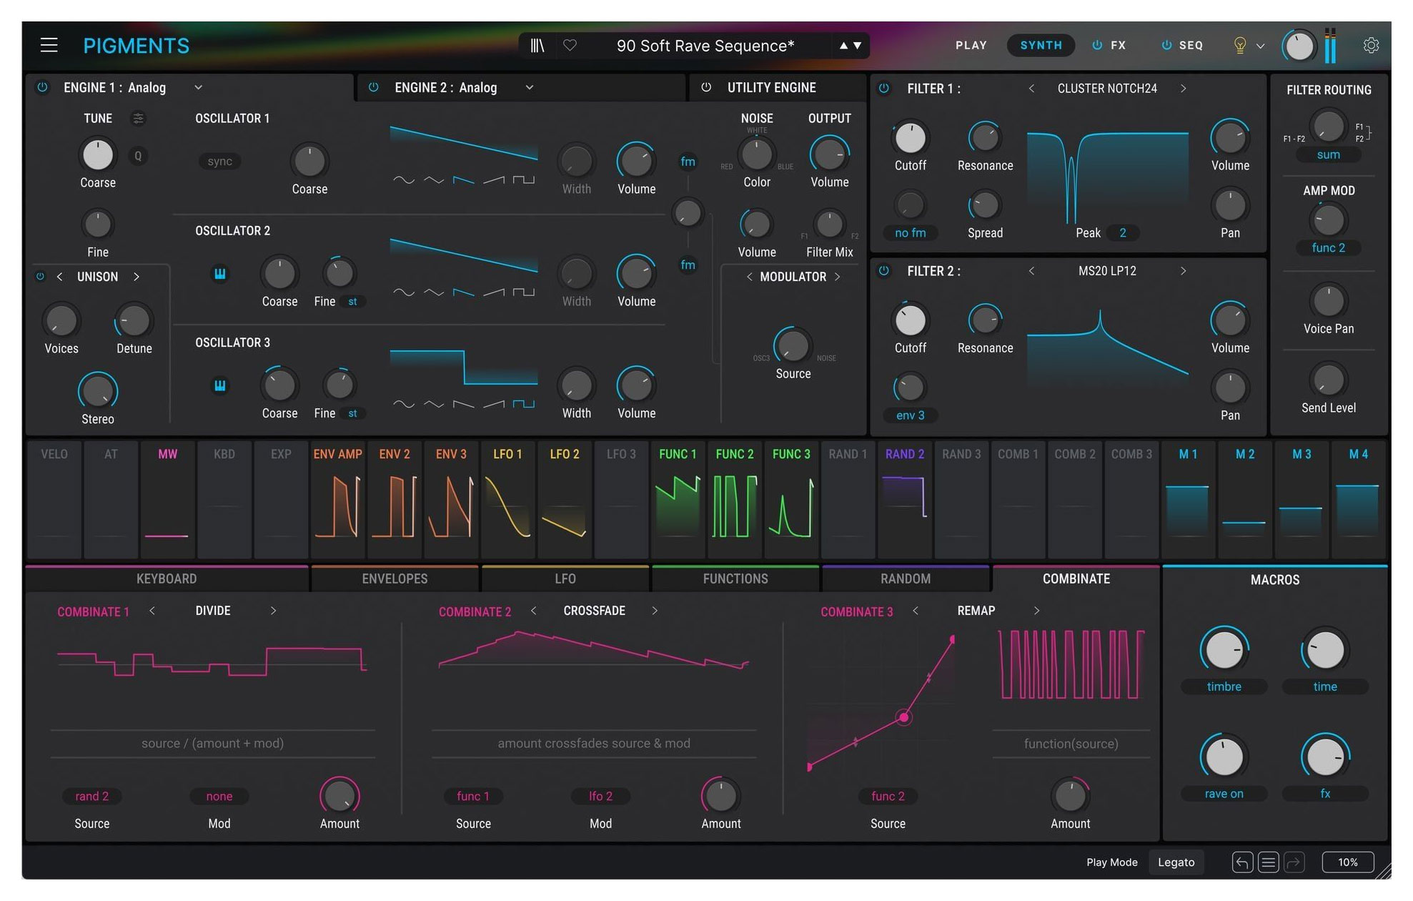Screen dimensions: 1413x901
Task: Open the FUNCTIONS tab
Action: click(735, 578)
